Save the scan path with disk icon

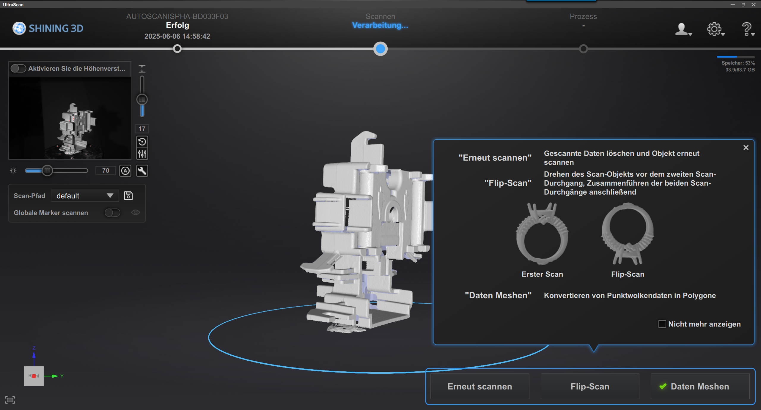pyautogui.click(x=128, y=195)
